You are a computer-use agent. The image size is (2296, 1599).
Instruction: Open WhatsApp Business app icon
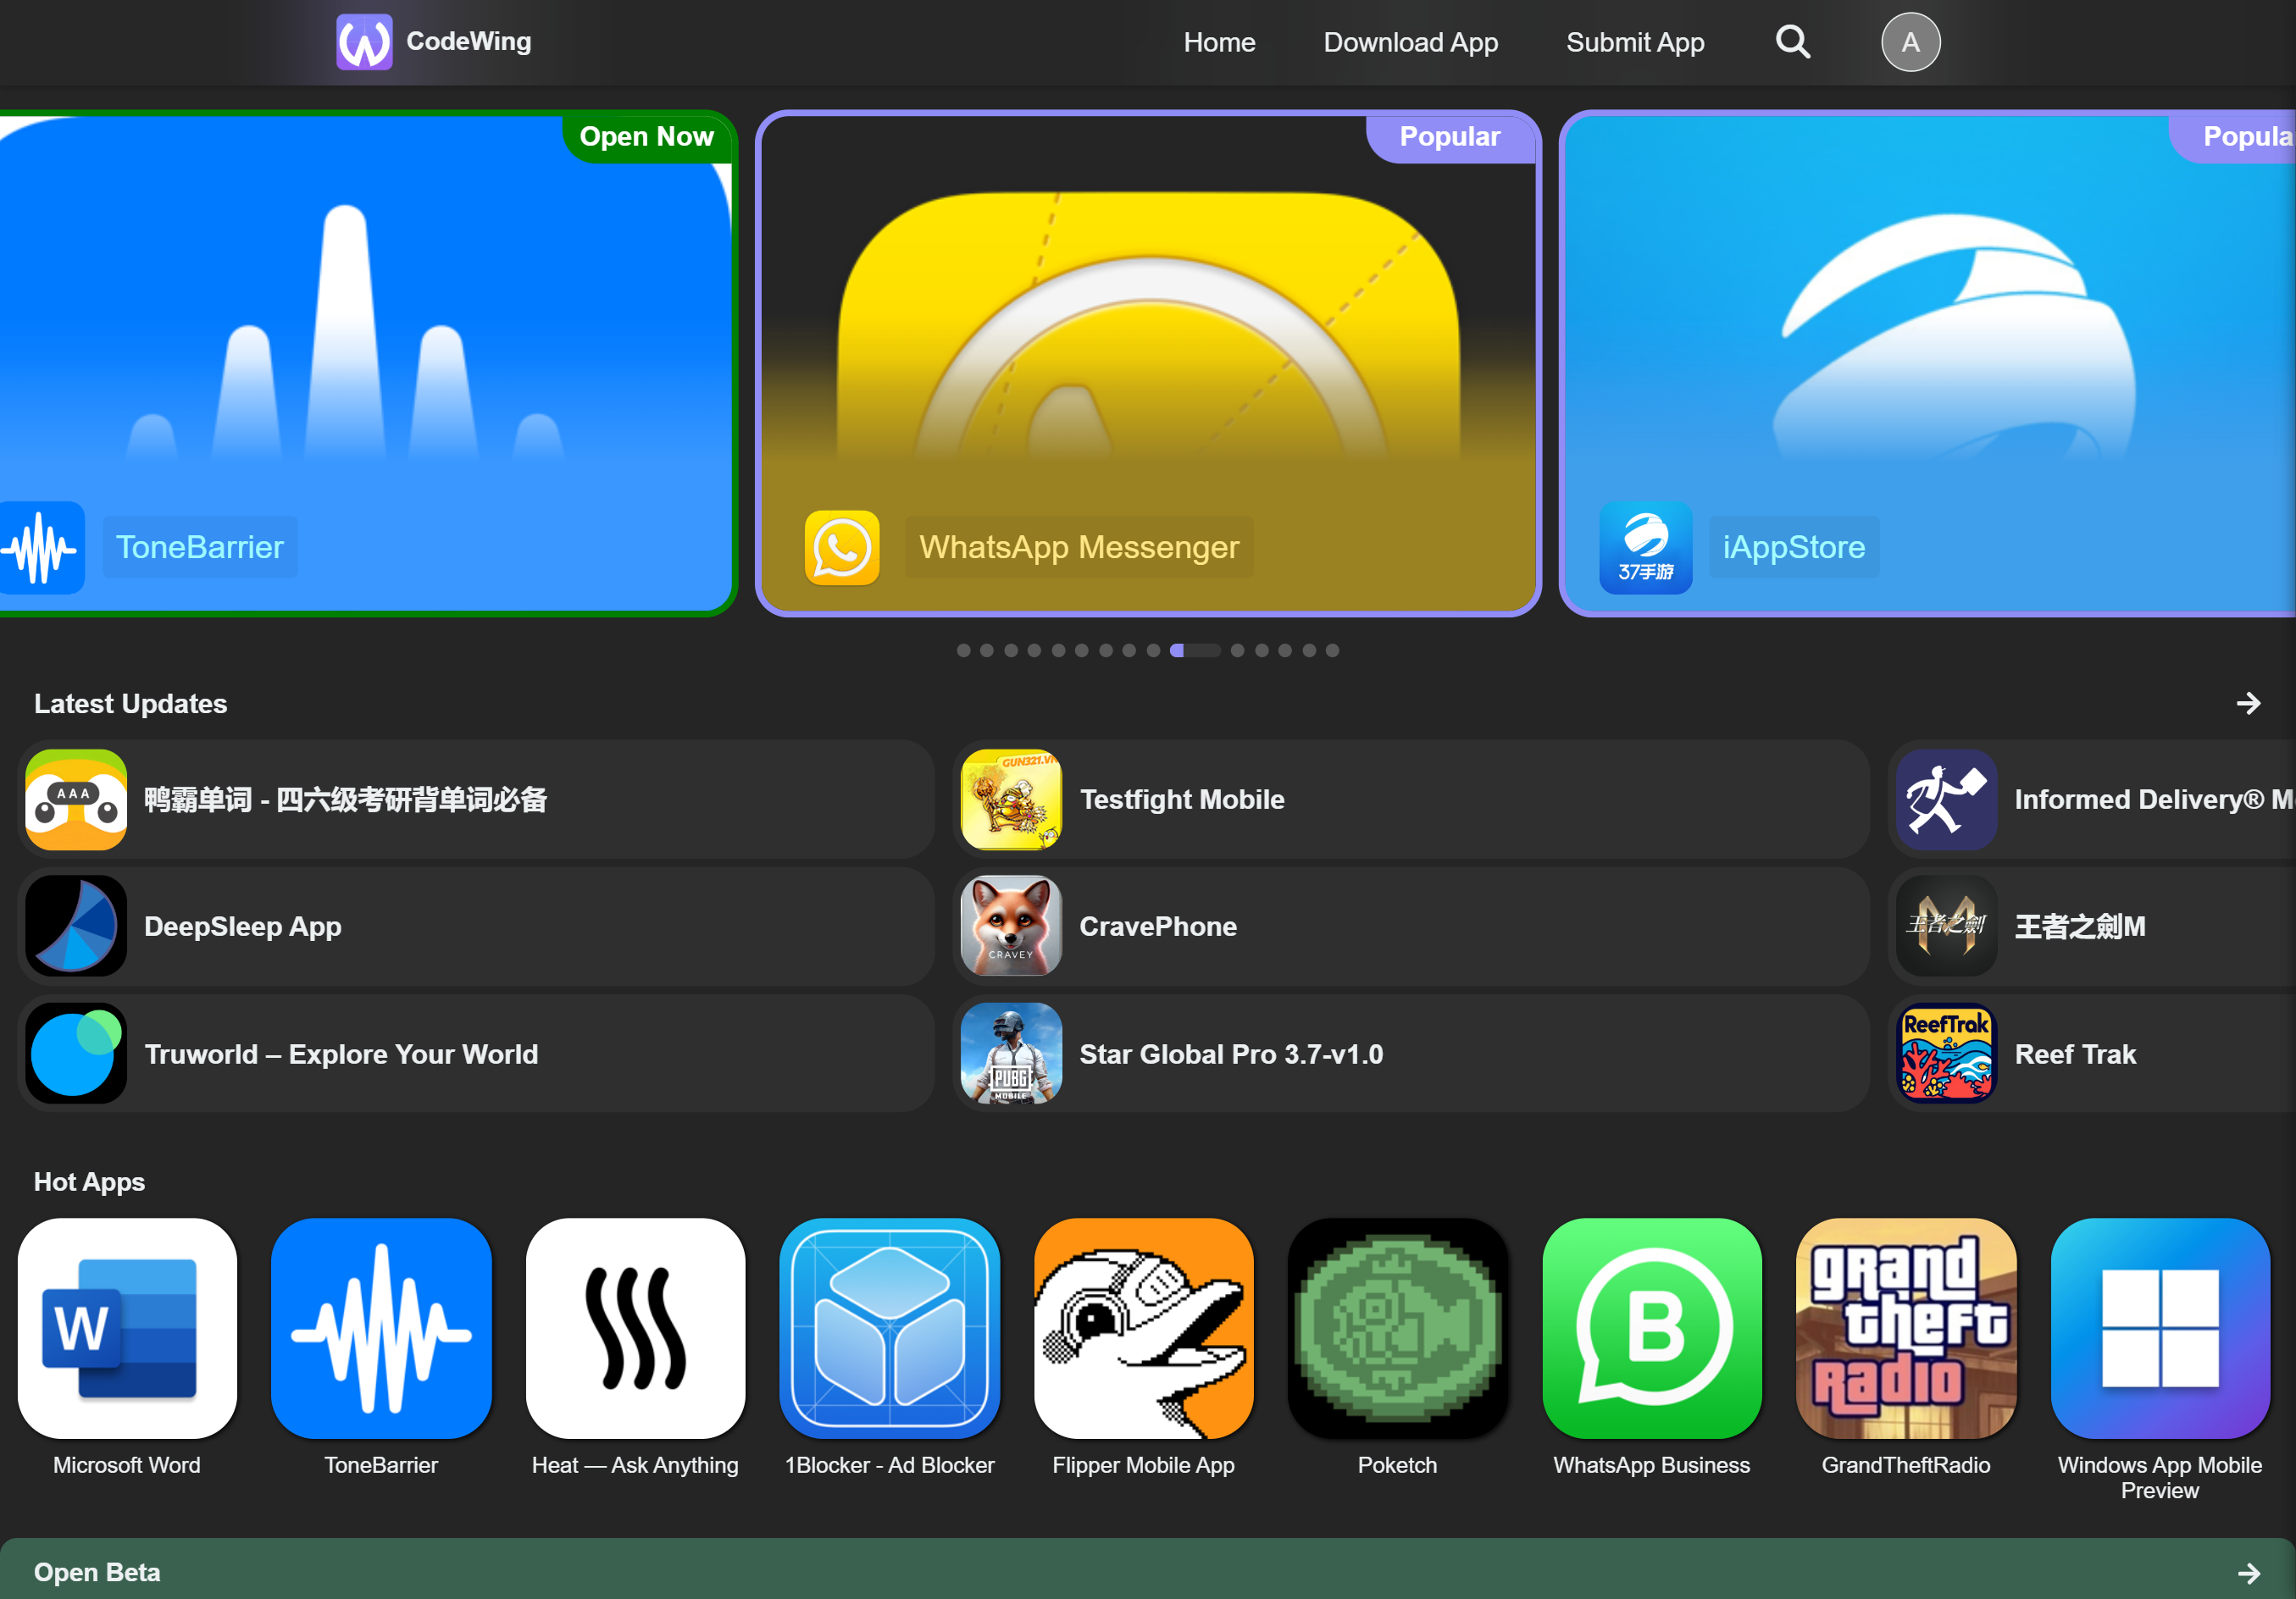(x=1651, y=1327)
